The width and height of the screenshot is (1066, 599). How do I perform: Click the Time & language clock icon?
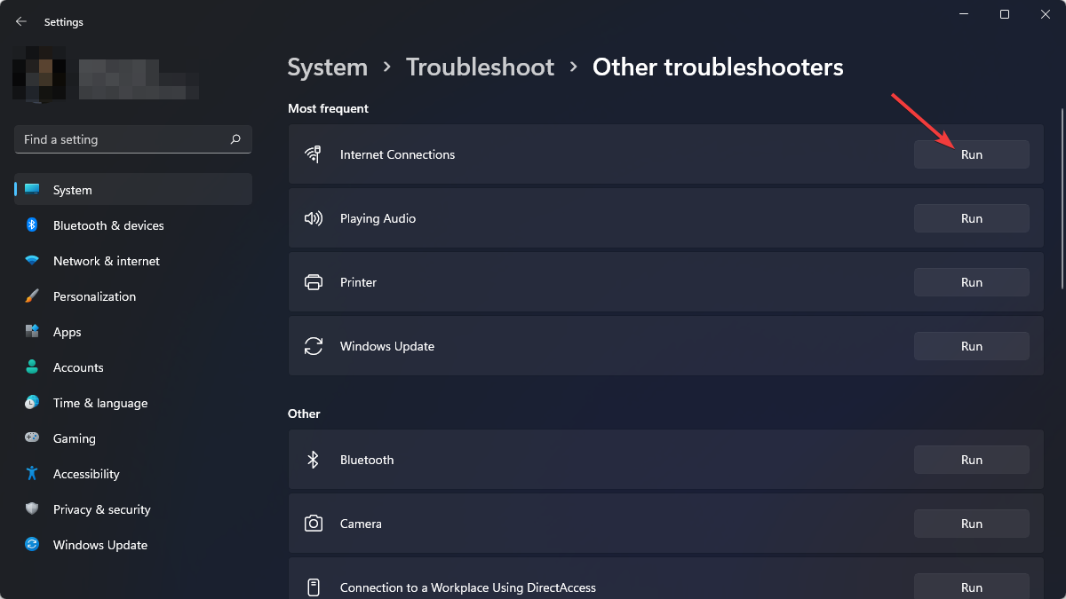[x=32, y=402]
